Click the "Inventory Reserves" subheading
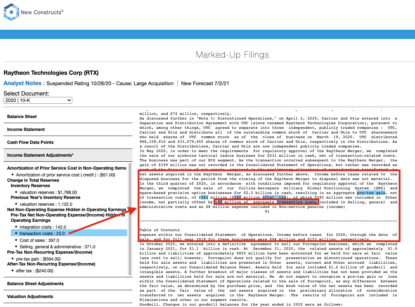This screenshot has height=307, width=415. (x=30, y=186)
